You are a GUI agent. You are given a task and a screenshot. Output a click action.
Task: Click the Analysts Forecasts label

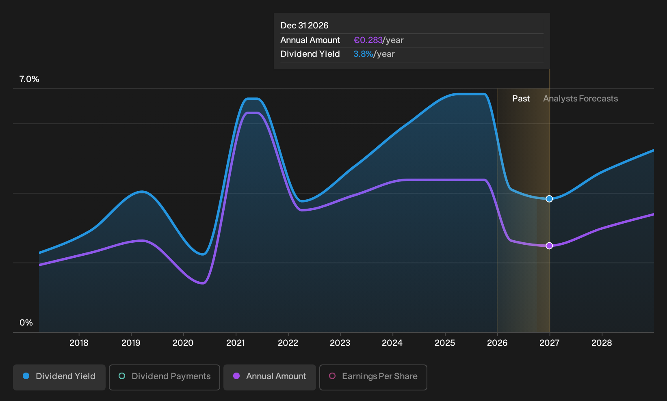(x=580, y=99)
